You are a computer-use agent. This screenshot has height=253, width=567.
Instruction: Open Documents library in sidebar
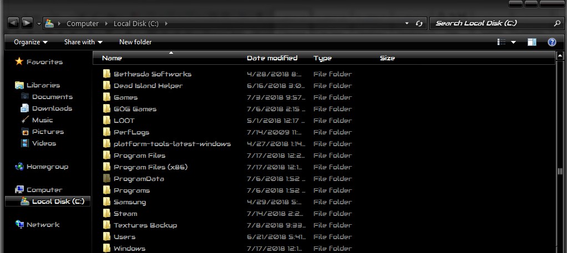click(52, 97)
